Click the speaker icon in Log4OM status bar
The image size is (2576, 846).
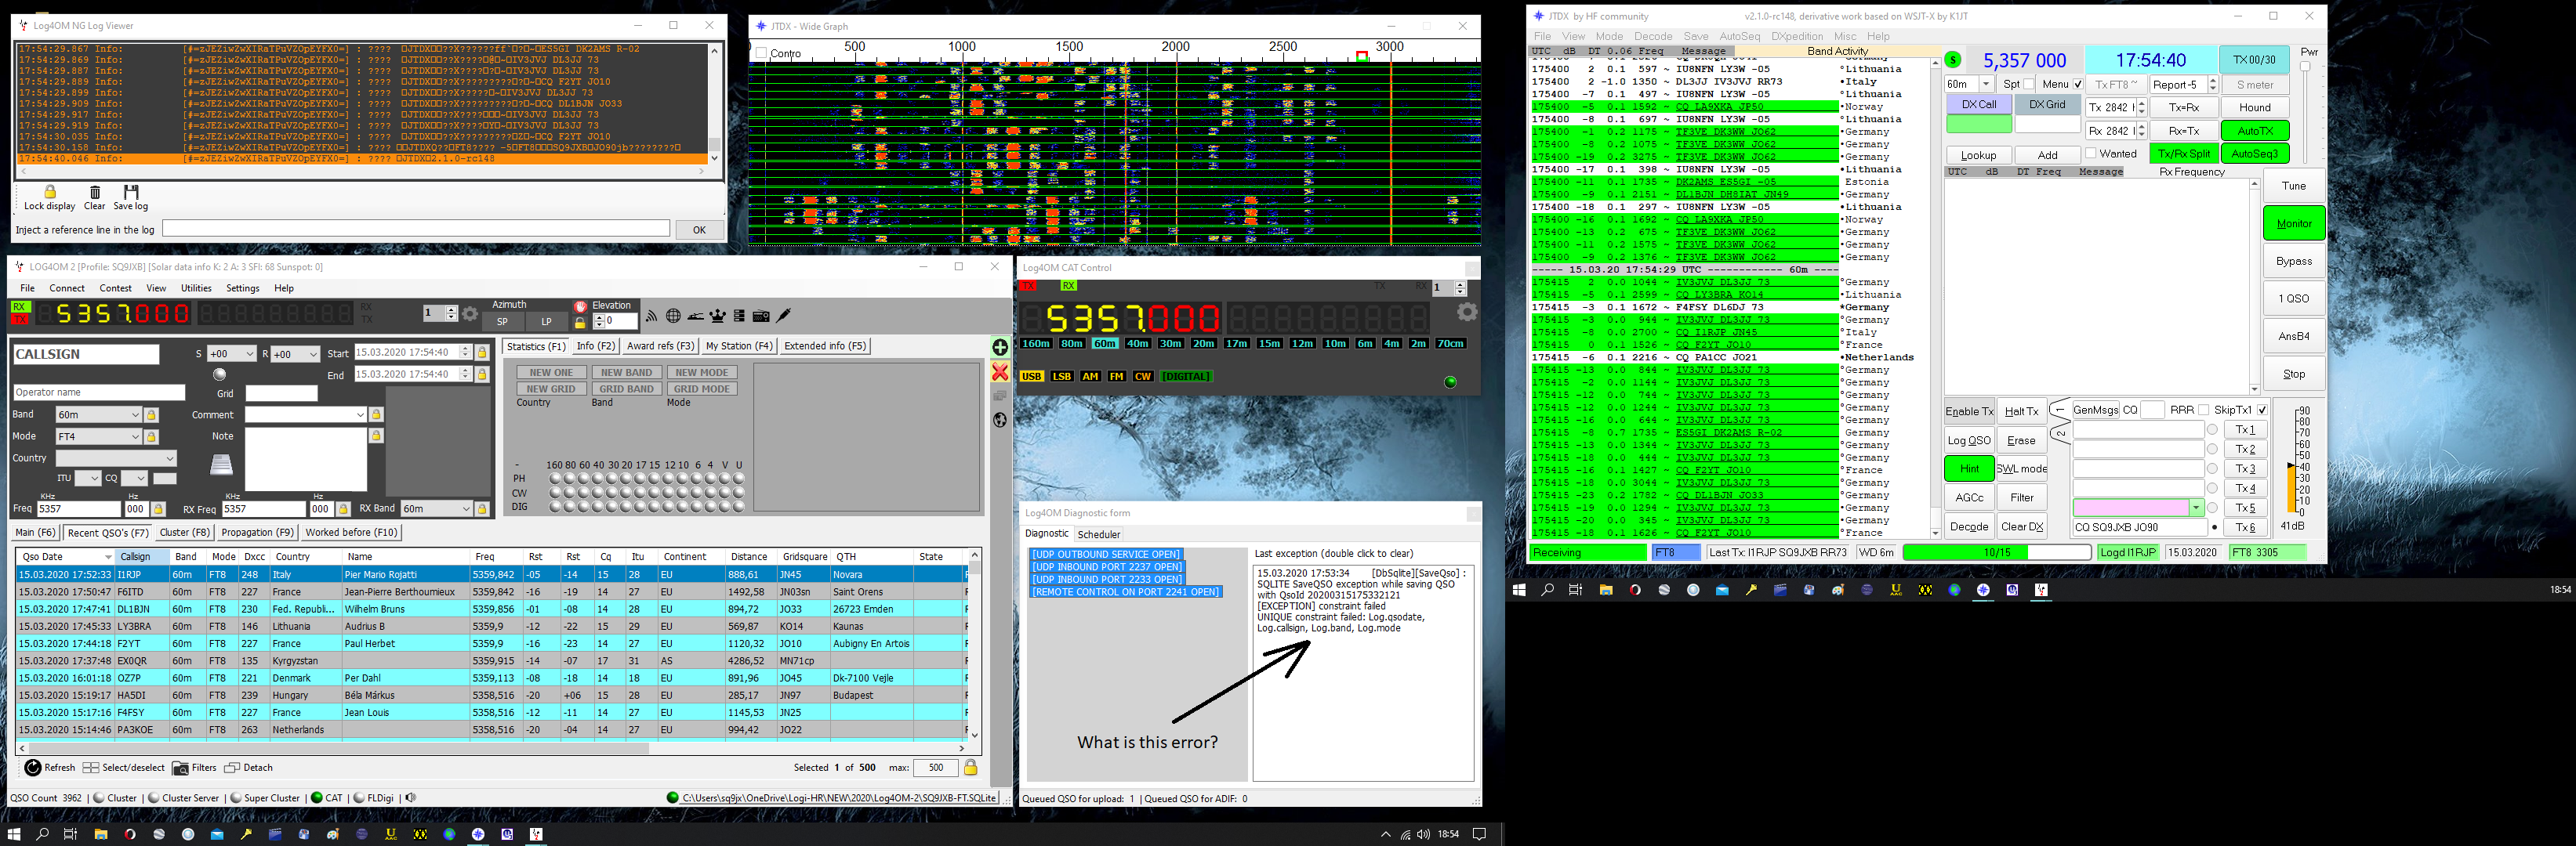click(410, 797)
